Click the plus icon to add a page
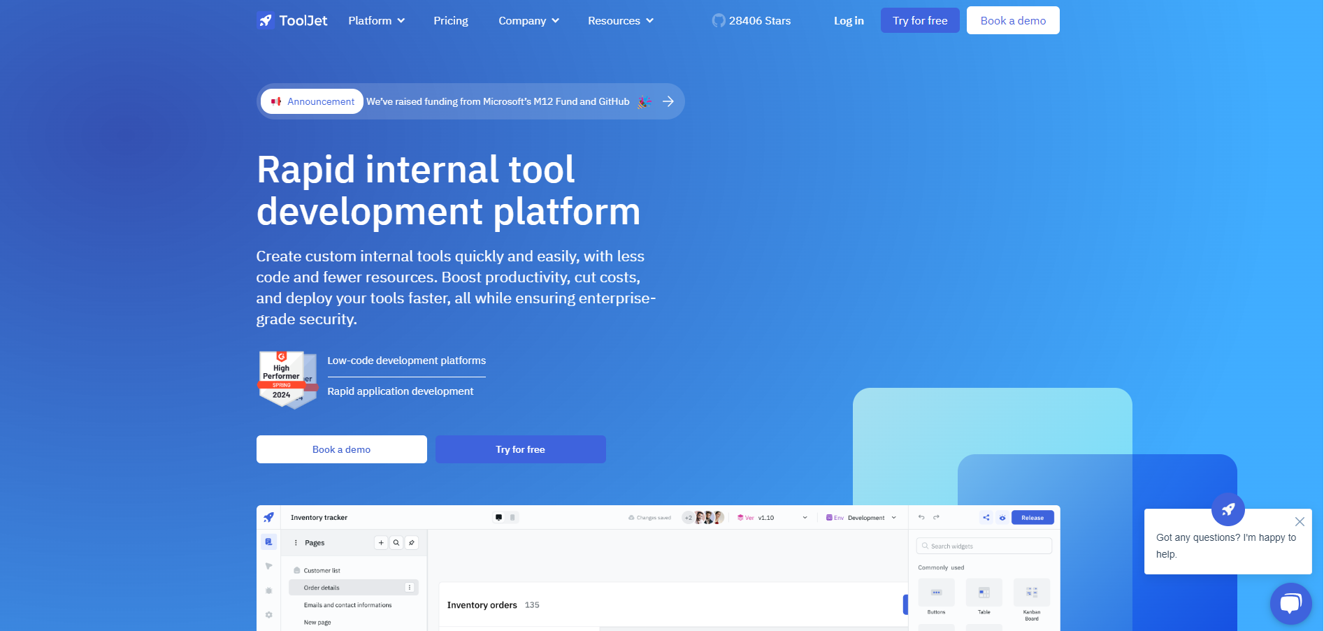Viewport: 1324px width, 631px height. click(381, 542)
